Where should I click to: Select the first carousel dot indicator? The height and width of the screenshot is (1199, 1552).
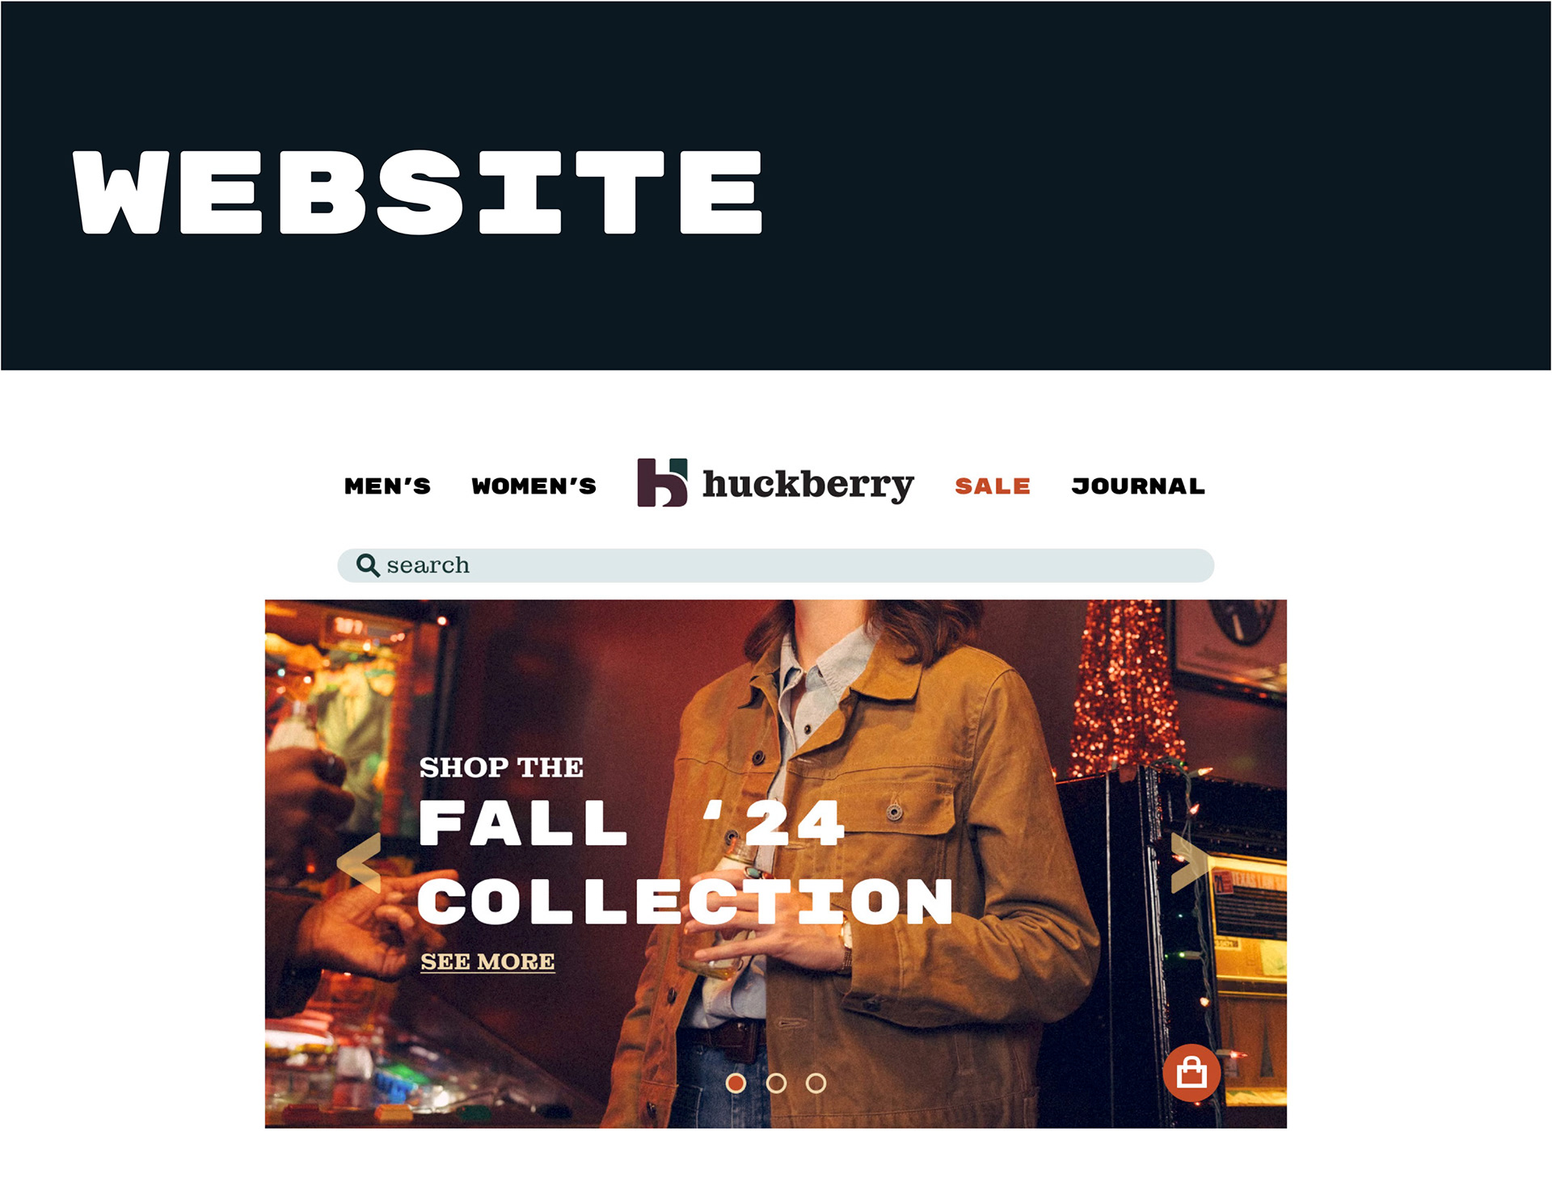click(x=736, y=1083)
